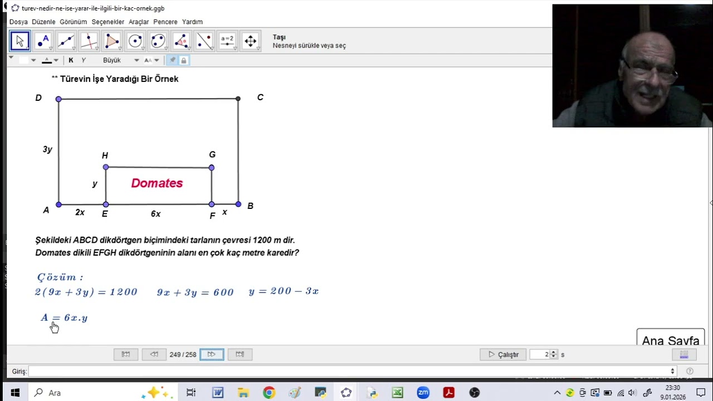This screenshot has height=401, width=713.
Task: Select the Line through two points tool
Action: pos(66,41)
